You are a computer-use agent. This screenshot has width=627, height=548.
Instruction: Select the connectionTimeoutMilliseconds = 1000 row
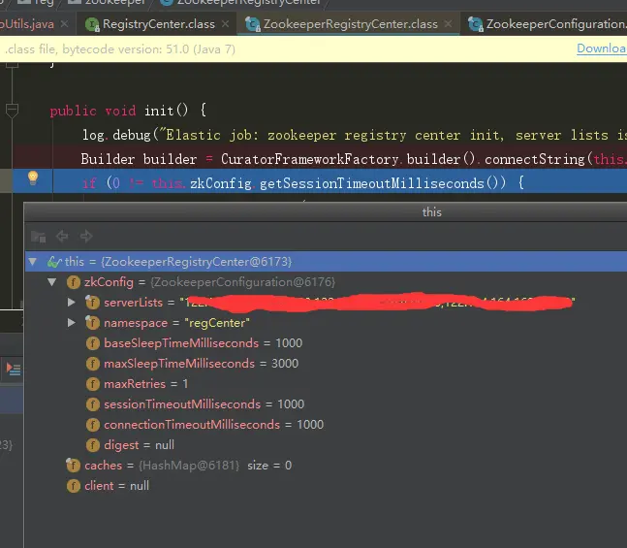326,425
